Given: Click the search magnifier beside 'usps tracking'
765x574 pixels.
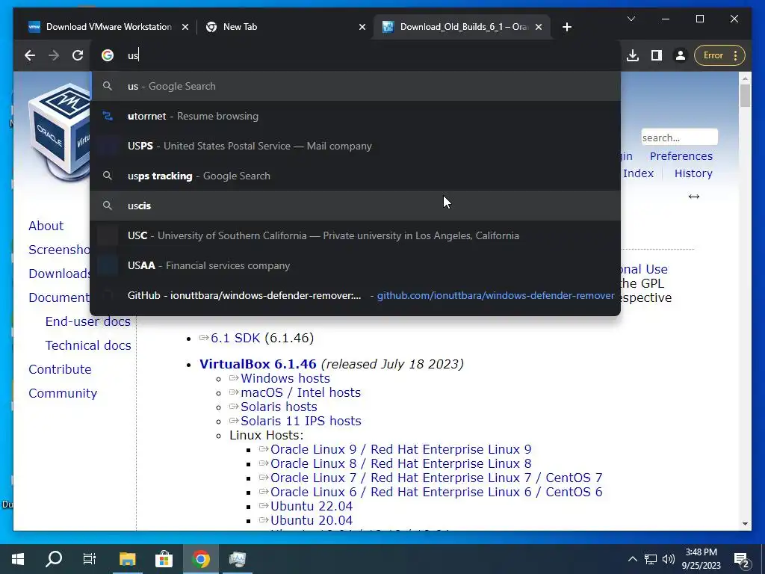Looking at the screenshot, I should 108,176.
